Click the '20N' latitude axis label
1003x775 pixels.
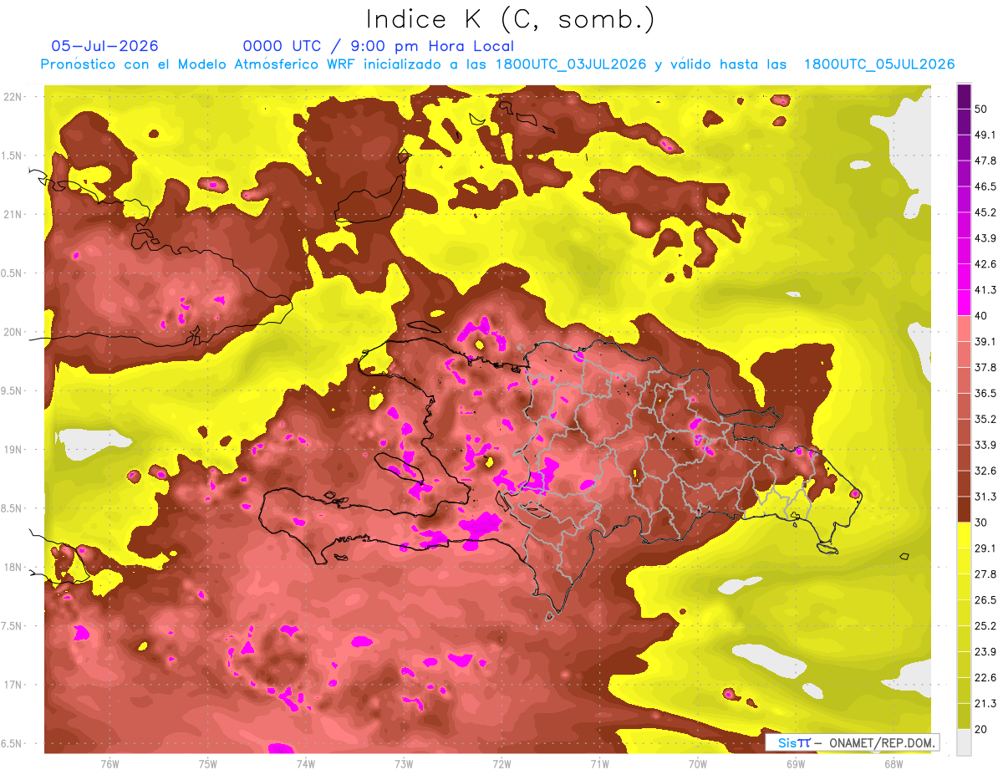pos(13,333)
